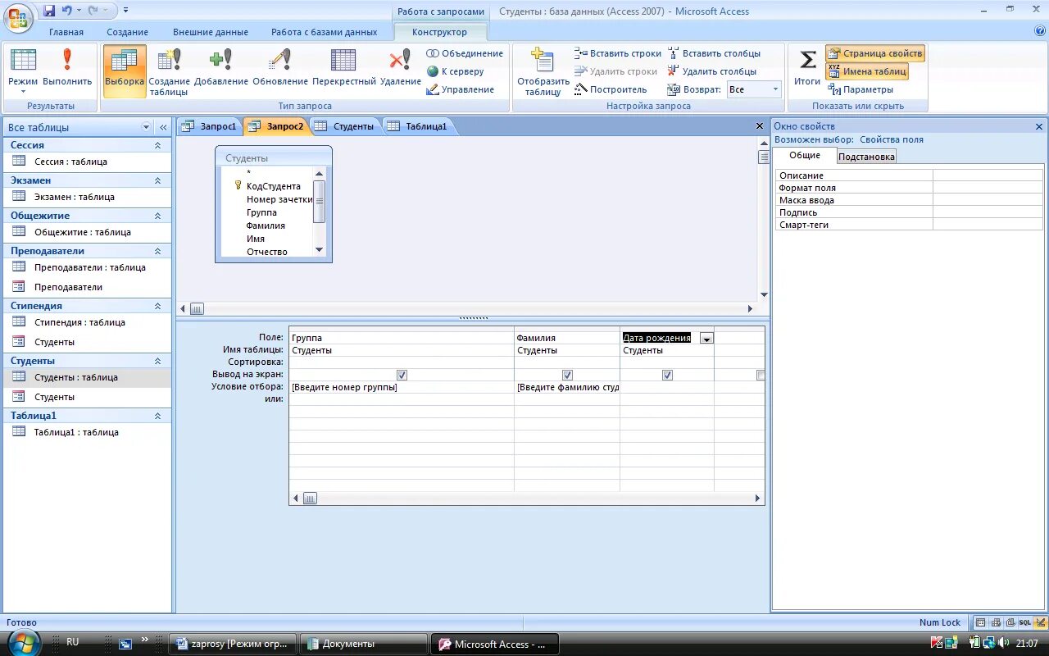
Task: Click the Описание property value field
Action: (988, 175)
